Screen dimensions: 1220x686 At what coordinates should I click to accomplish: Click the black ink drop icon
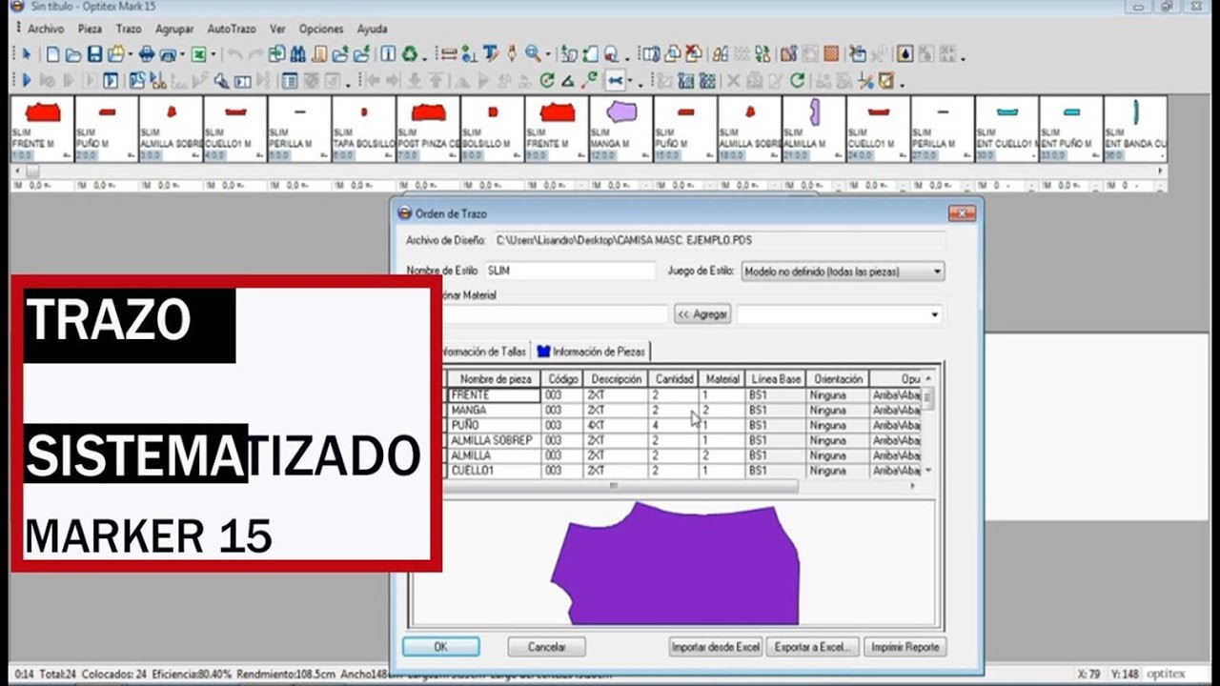[x=905, y=54]
